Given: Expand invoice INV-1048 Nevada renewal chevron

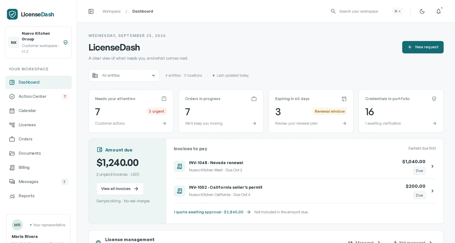Looking at the screenshot, I should pyautogui.click(x=432, y=166).
